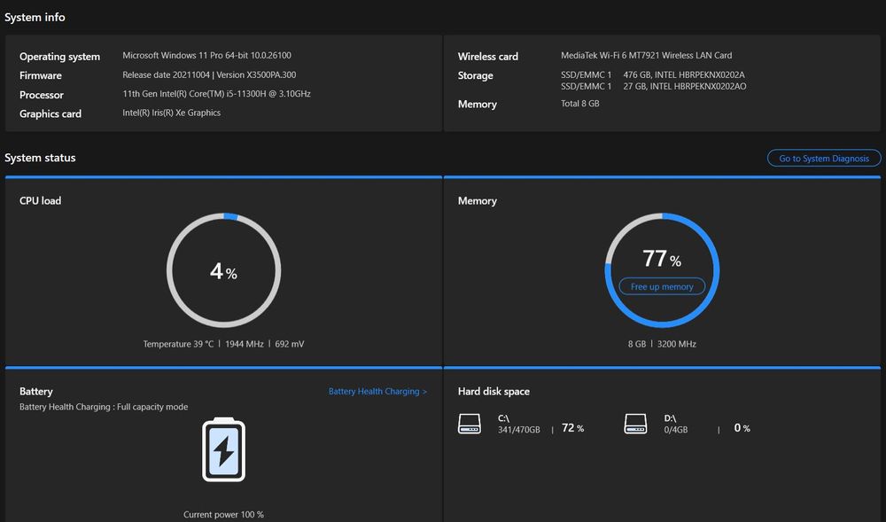Click the 'CPU load' card title

point(40,200)
